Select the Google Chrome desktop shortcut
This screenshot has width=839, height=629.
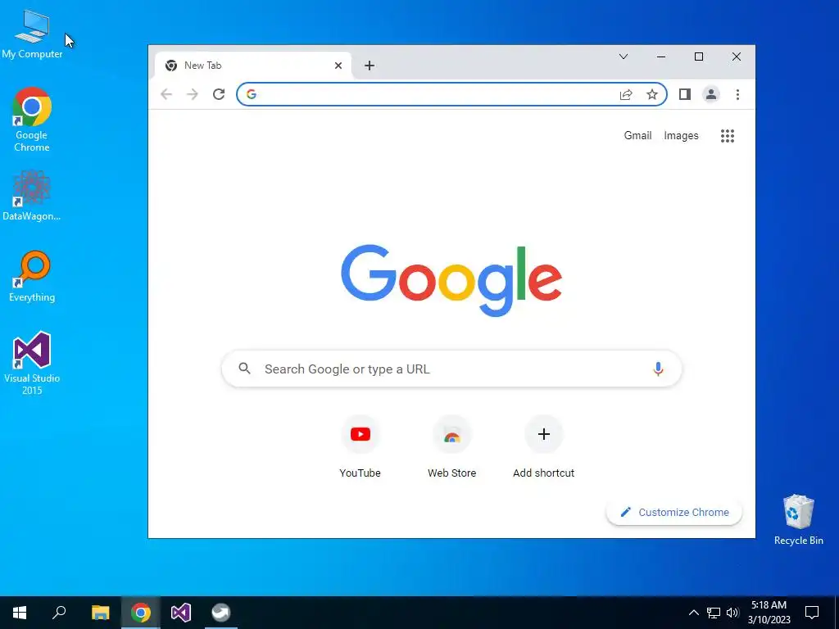[32, 120]
